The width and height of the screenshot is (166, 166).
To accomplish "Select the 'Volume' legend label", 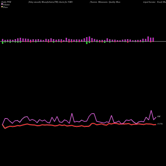I will click(x=6, y=5).
